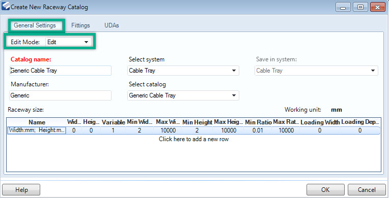This screenshot has height=198, width=389.
Task: Click the Help button
Action: tap(21, 190)
